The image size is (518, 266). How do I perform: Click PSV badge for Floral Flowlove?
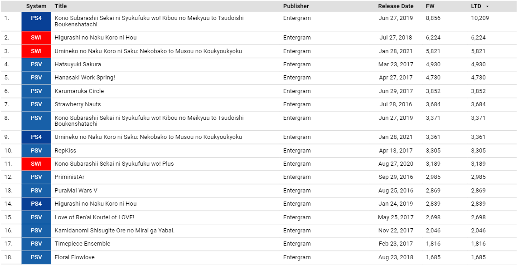36,257
